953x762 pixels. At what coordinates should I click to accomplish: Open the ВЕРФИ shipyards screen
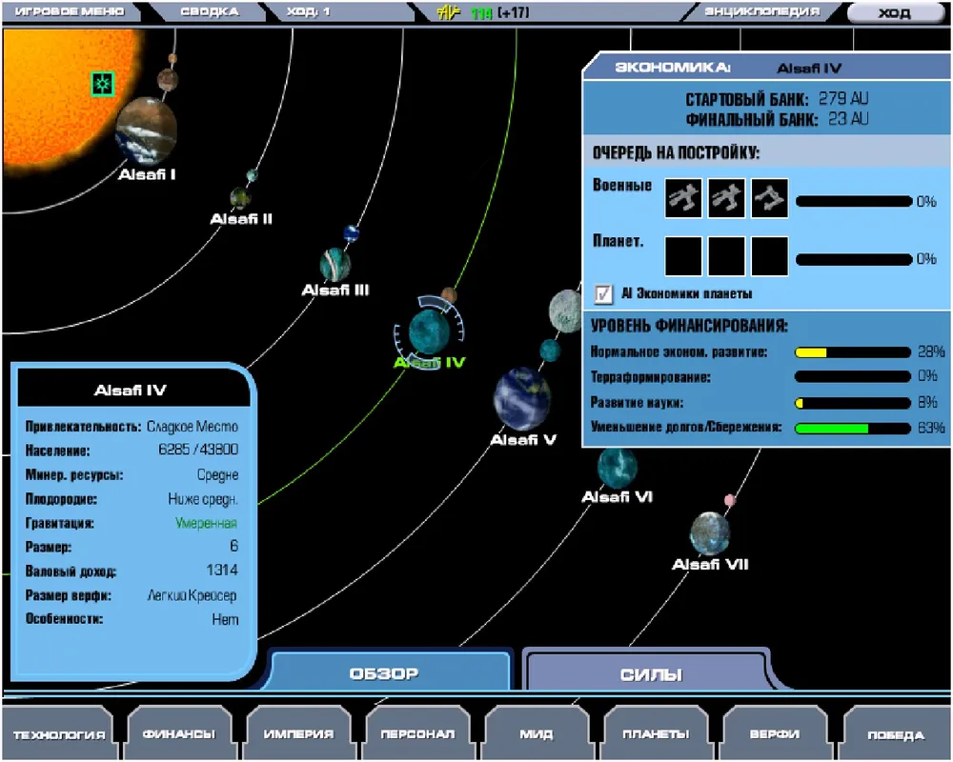773,734
